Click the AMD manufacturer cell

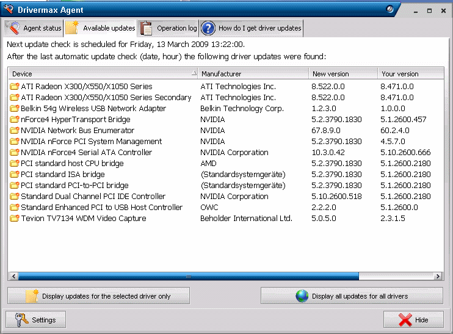click(x=208, y=163)
